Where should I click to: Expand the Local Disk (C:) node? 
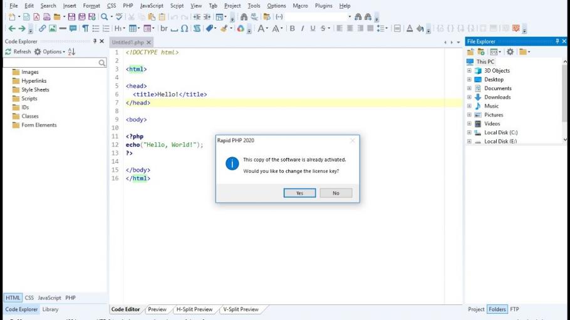[x=469, y=132]
